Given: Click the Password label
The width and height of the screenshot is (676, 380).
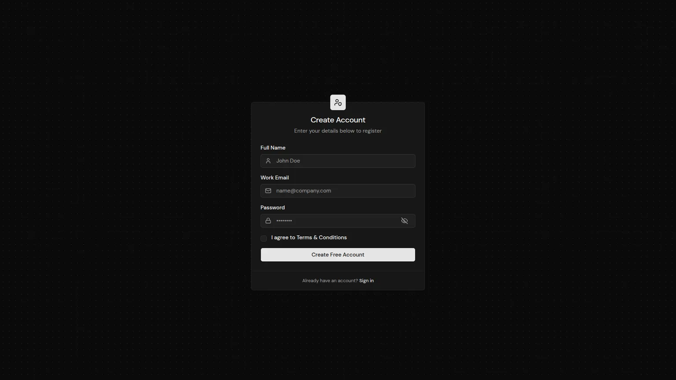Looking at the screenshot, I should [272, 208].
